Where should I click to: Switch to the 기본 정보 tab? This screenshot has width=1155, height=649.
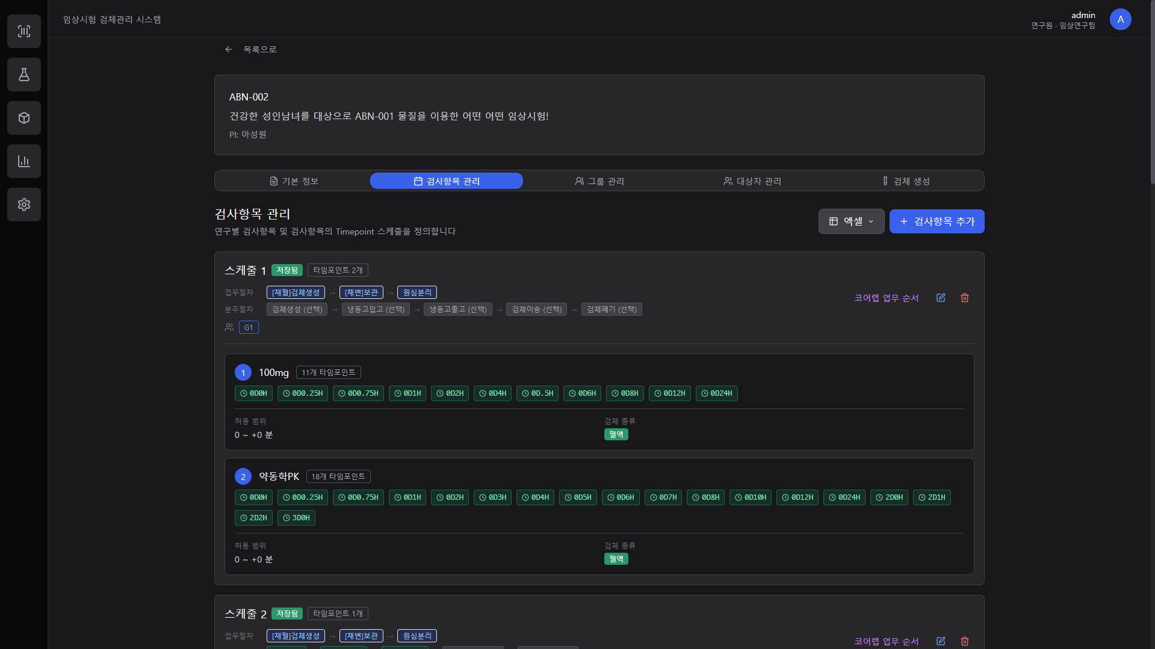click(294, 181)
